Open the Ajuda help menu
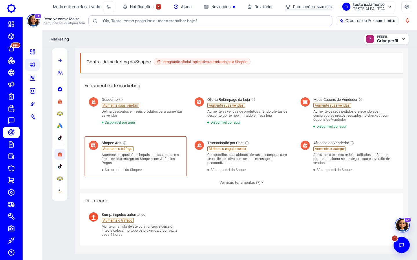The width and height of the screenshot is (417, 260). pyautogui.click(x=183, y=7)
